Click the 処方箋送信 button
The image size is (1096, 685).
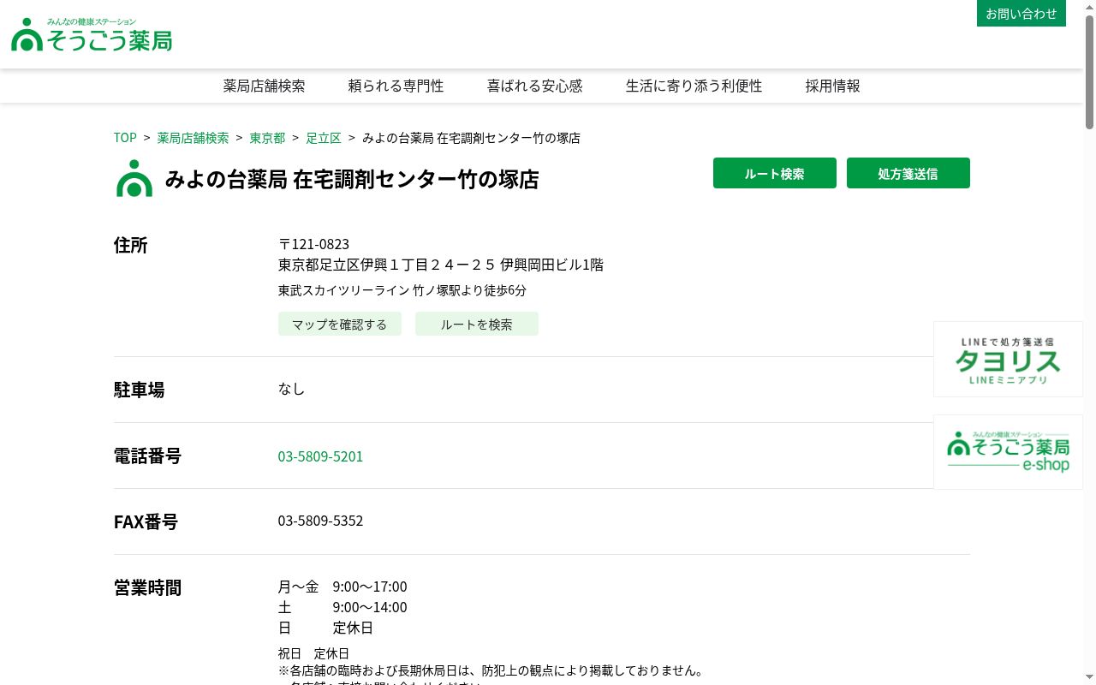908,173
